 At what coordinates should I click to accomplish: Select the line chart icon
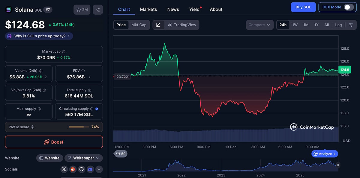(x=158, y=25)
